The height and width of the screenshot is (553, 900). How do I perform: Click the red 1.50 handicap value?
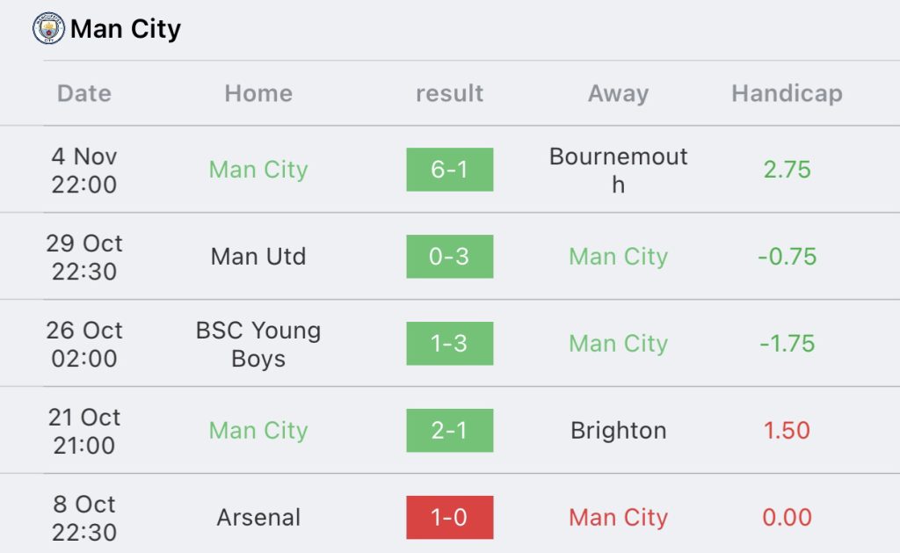click(787, 431)
